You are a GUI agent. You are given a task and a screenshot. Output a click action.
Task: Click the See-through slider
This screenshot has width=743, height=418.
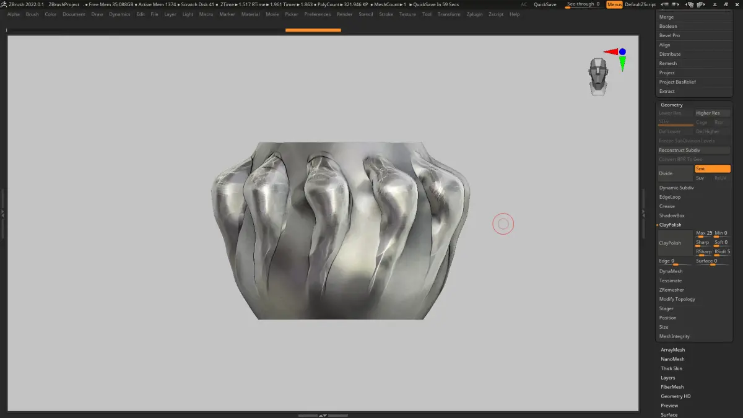(x=583, y=4)
